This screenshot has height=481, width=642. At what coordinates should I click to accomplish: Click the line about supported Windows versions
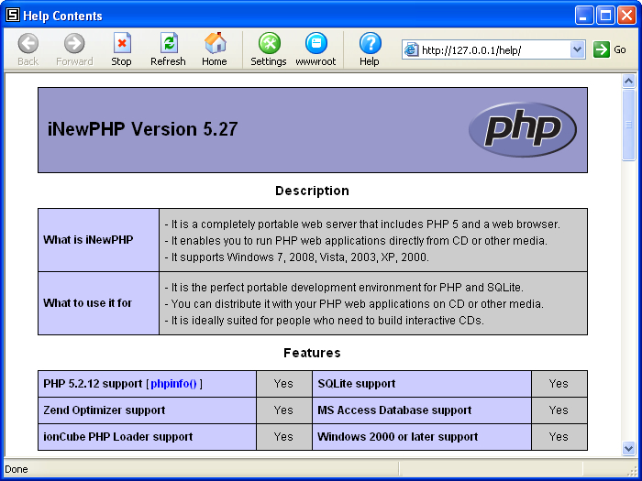coord(297,257)
